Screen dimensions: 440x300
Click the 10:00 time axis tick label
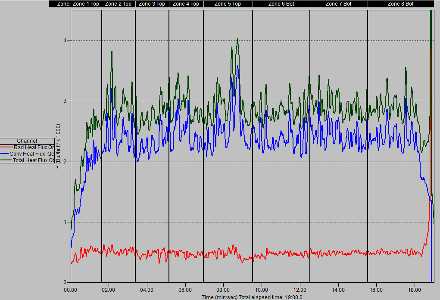pyautogui.click(x=262, y=290)
